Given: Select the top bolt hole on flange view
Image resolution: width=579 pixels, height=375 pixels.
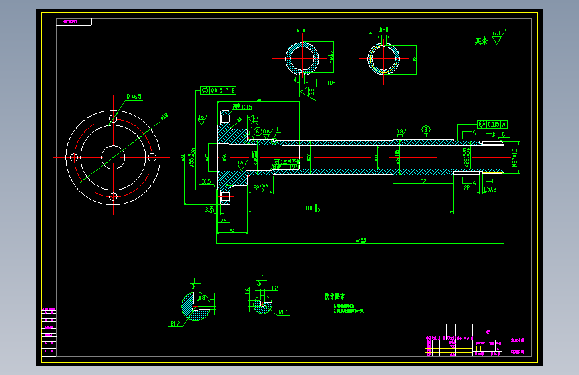Looking at the screenshot, I should tap(113, 119).
